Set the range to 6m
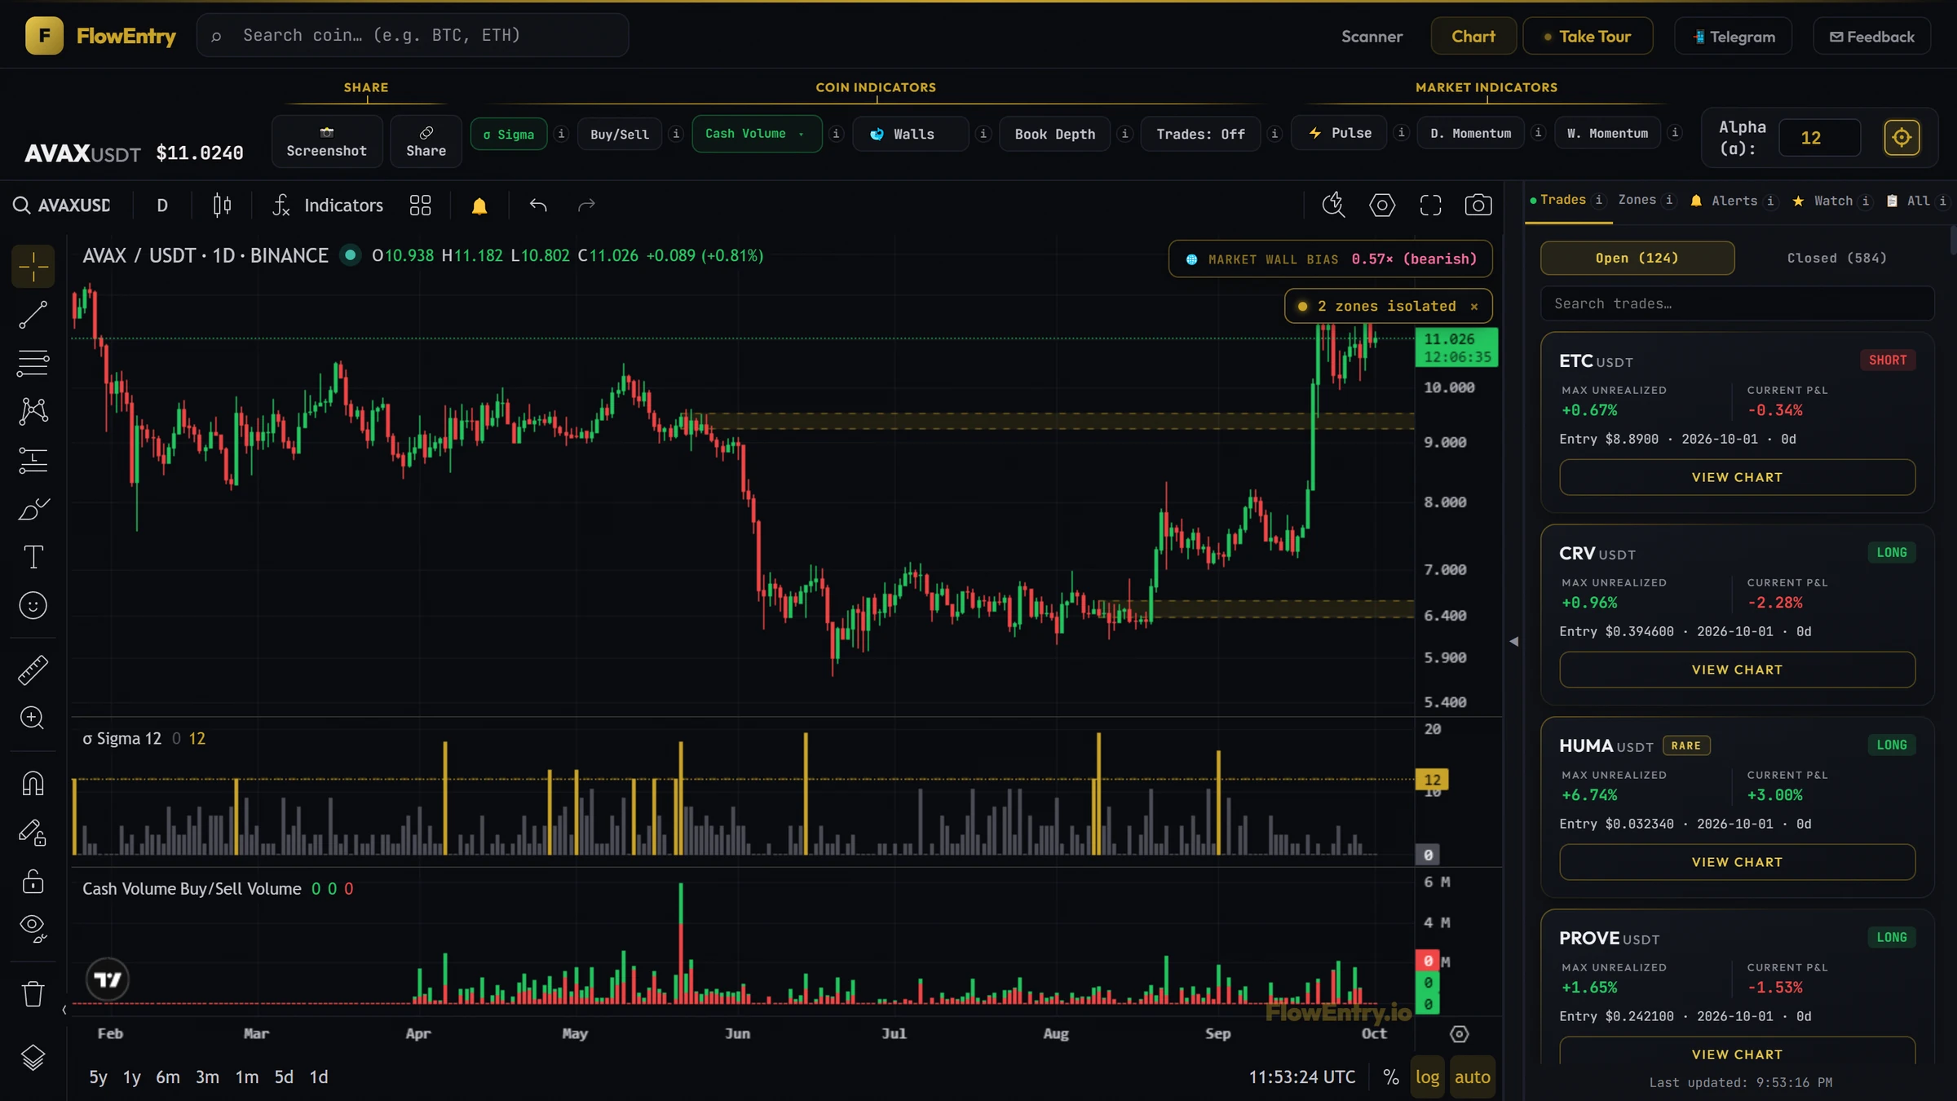Screen dimensions: 1957x1101 click(167, 1077)
